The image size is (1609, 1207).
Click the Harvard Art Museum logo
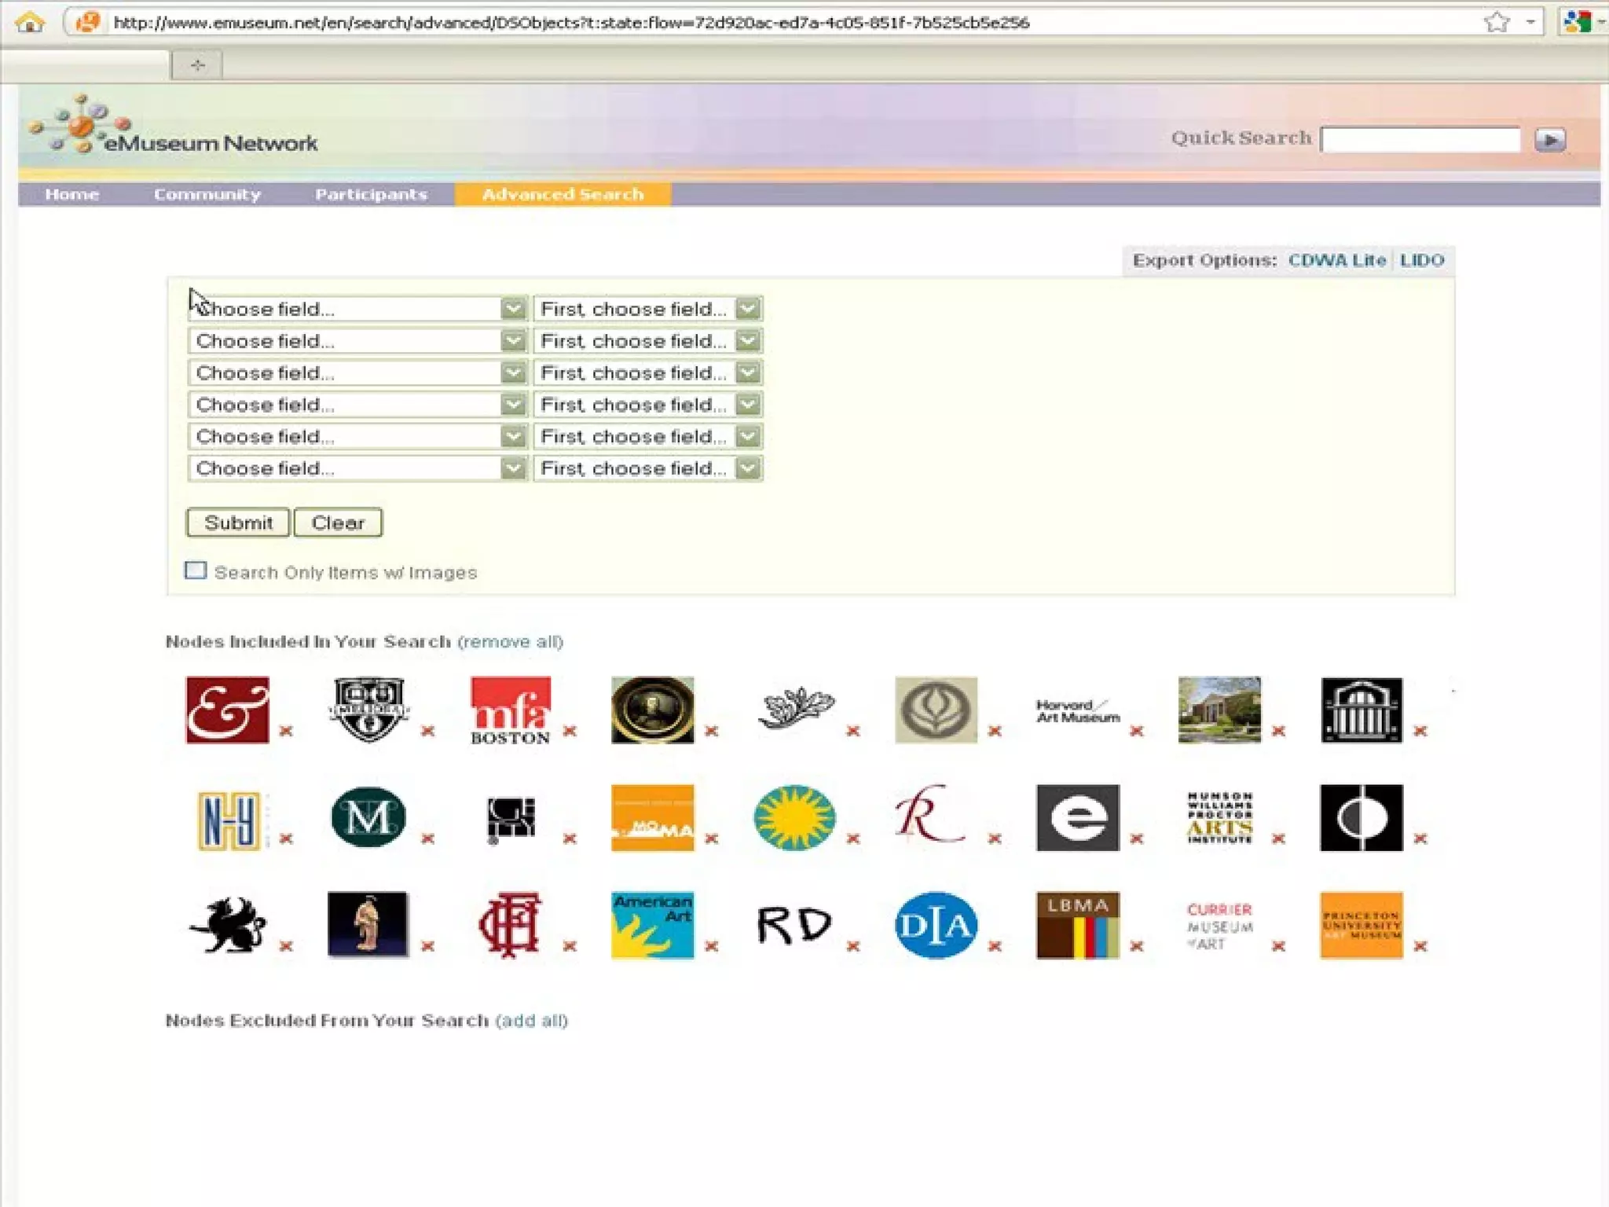1077,710
